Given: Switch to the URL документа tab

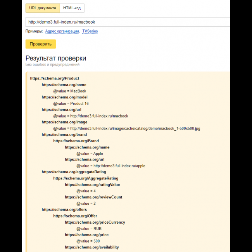Looking at the screenshot, I should click(43, 8).
